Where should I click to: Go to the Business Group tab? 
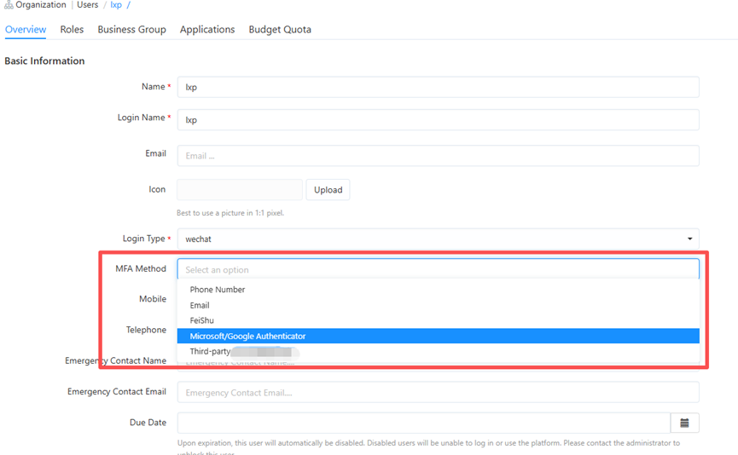pos(131,30)
